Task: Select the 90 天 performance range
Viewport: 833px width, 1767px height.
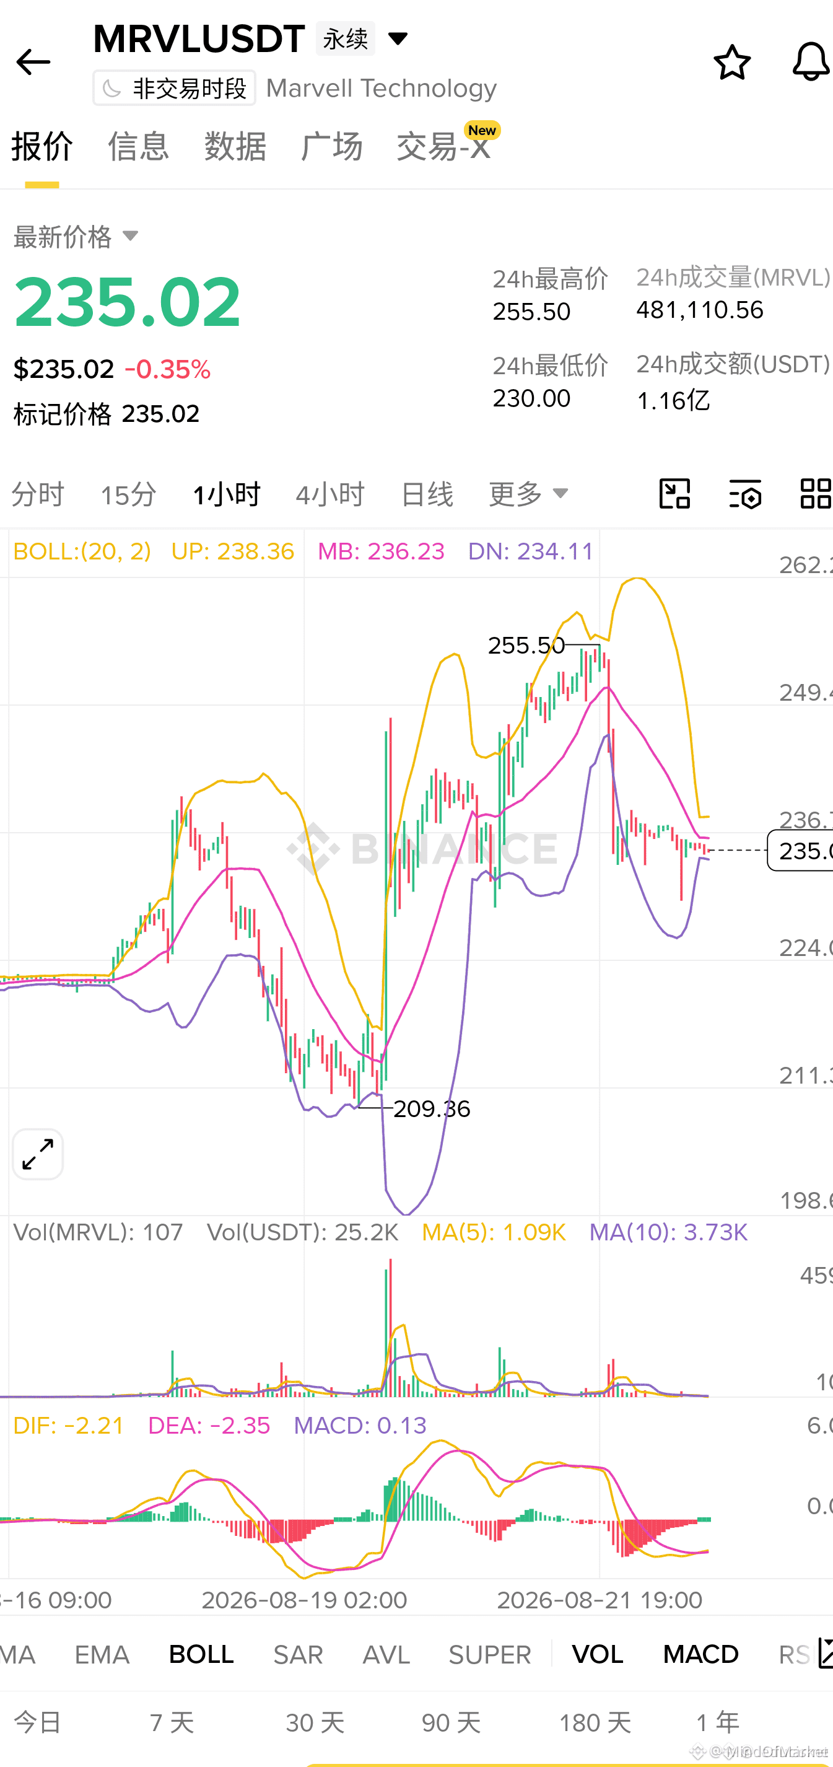Action: click(451, 1722)
